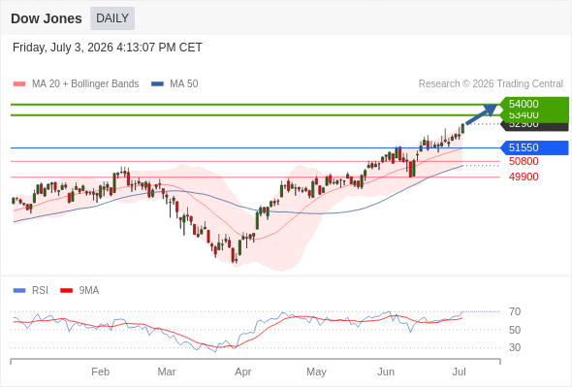Click the MA 20 + Bollinger Bands pink swatch
The width and height of the screenshot is (572, 388).
tap(19, 84)
